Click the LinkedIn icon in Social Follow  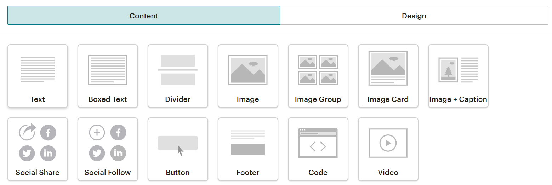[118, 153]
